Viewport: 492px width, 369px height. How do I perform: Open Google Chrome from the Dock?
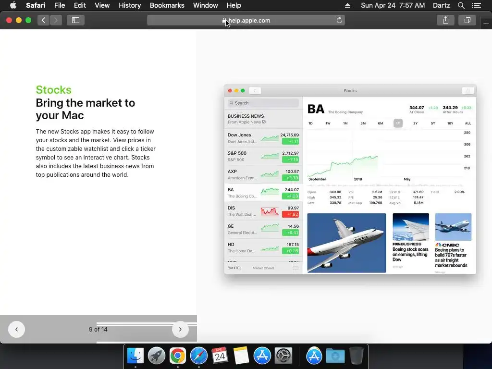(x=178, y=356)
